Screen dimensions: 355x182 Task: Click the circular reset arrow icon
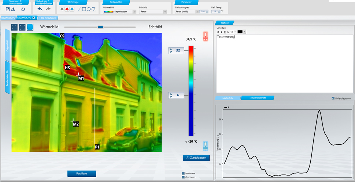tap(23, 9)
